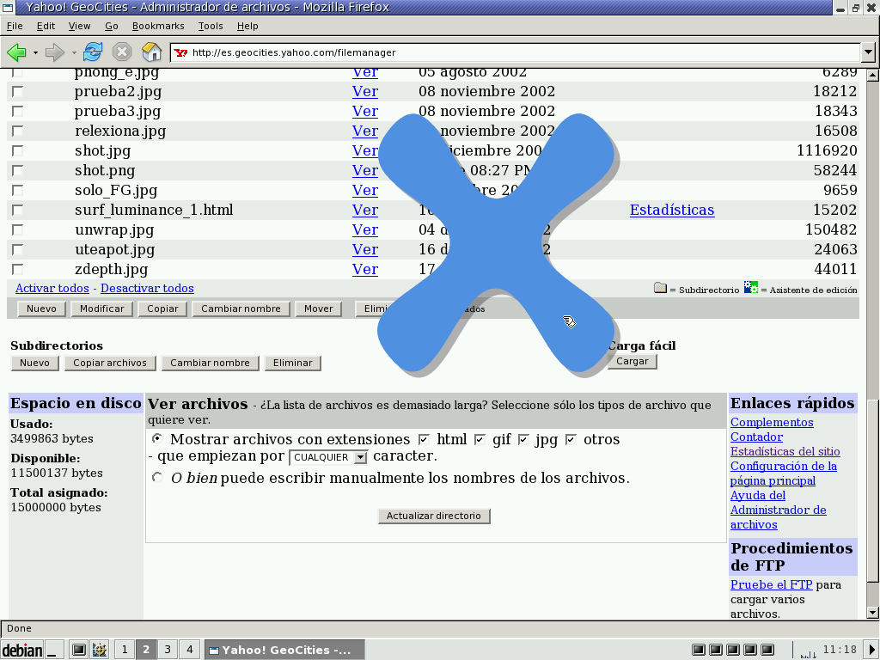Click the Modificar button
The image size is (880, 660).
coord(101,309)
